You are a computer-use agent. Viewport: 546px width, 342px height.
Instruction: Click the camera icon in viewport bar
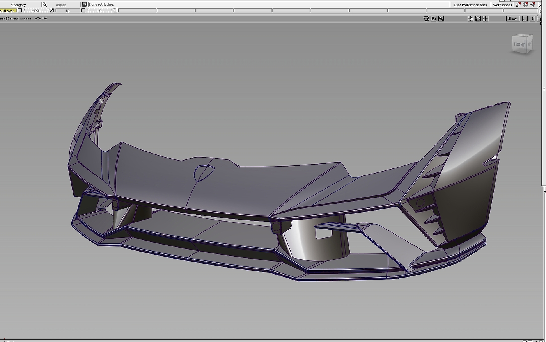pos(426,19)
